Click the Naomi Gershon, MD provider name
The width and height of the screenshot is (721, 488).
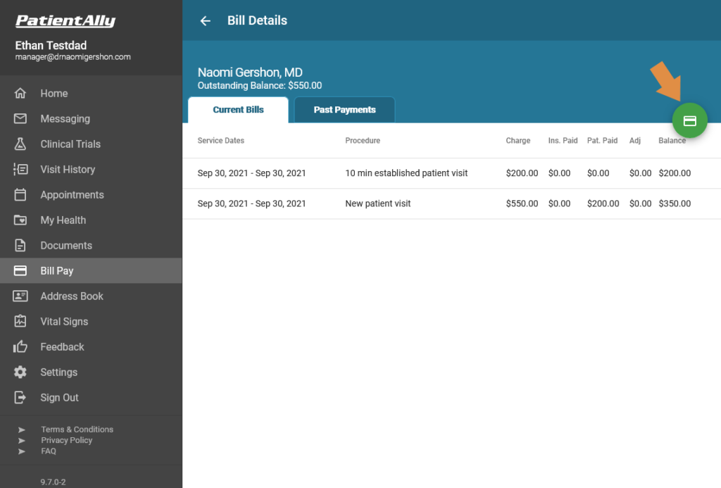pos(250,73)
